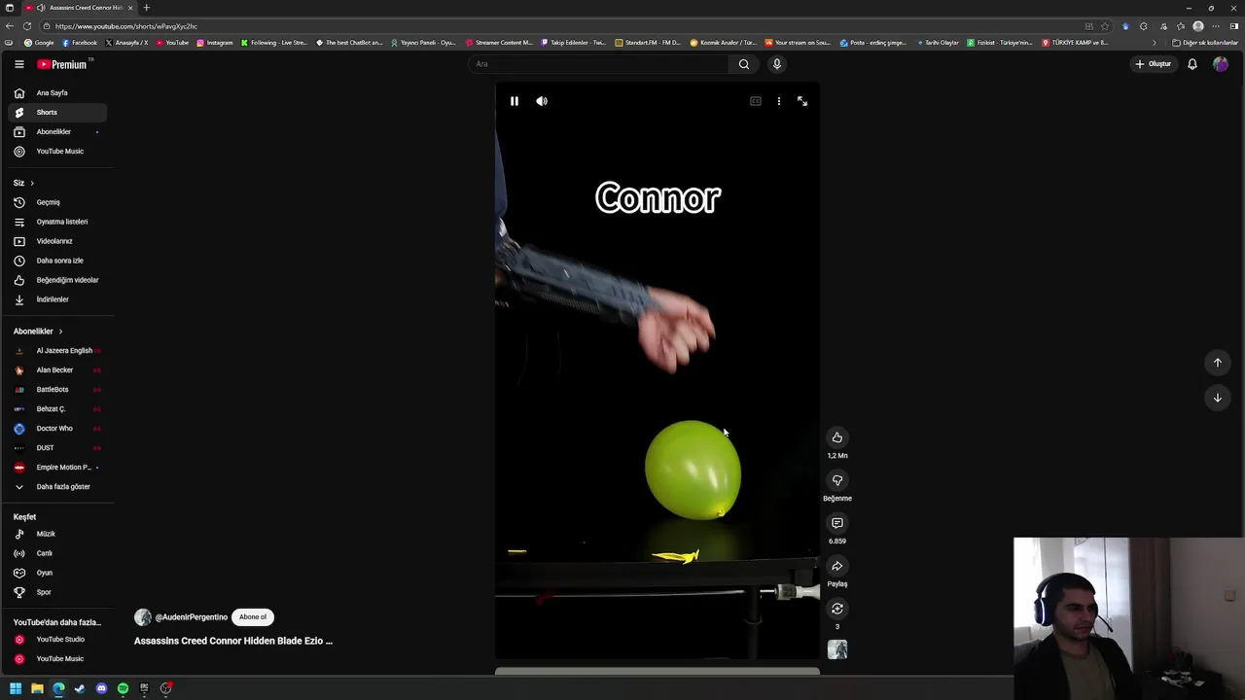Like the Short with 1,2 Mn likes
Image resolution: width=1245 pixels, height=700 pixels.
click(837, 437)
